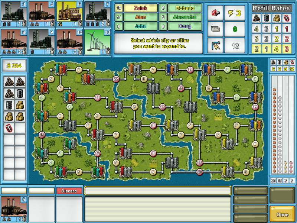Viewport: 297px width, 223px height.
Task: Click coal stock count 21
Action: [273, 181]
